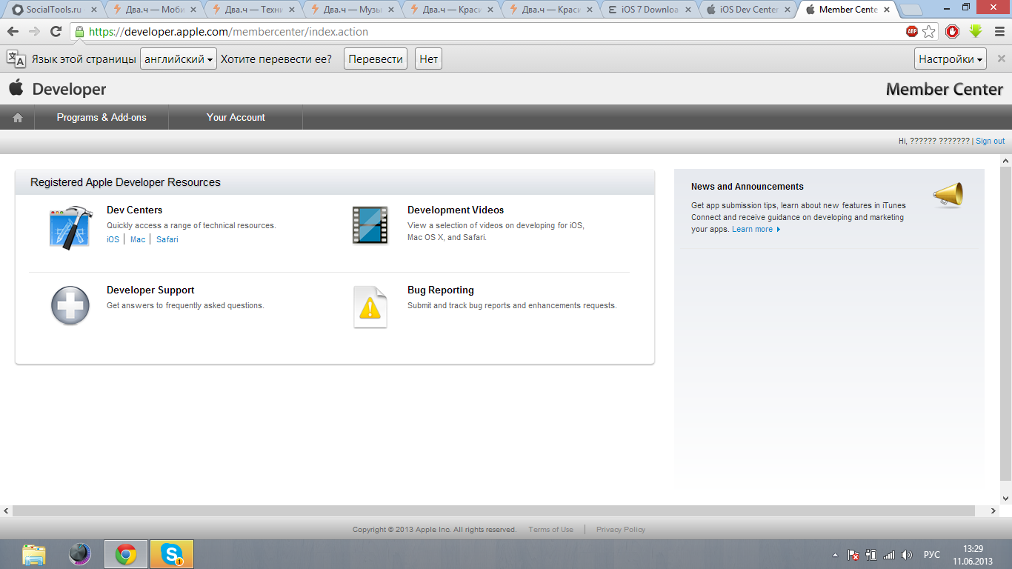Open the Development Videos film icon

370,225
